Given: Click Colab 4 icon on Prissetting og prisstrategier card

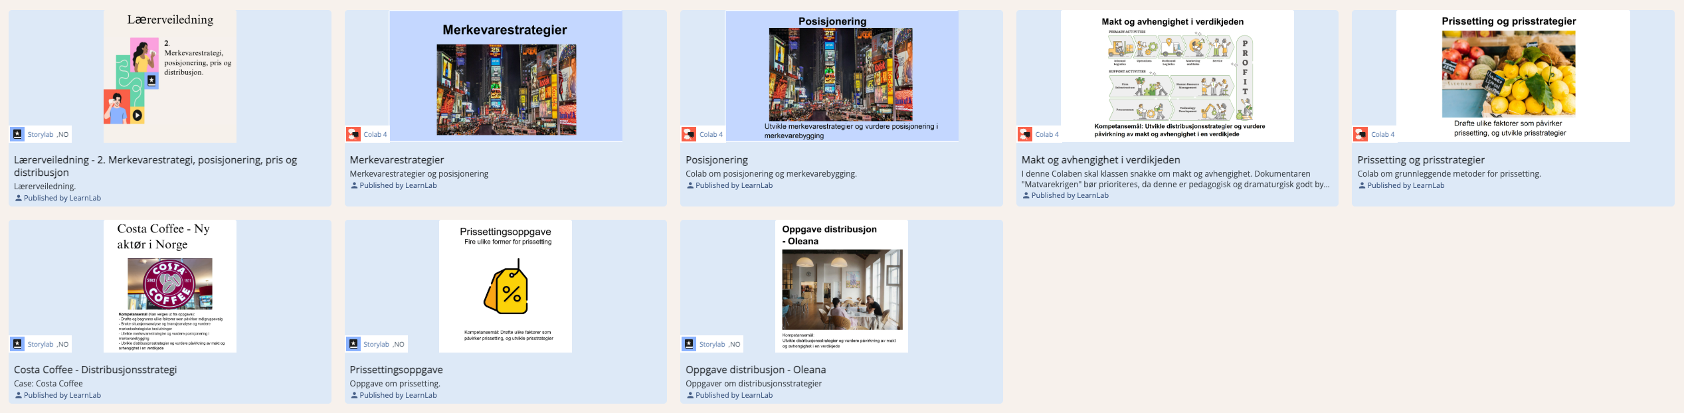Looking at the screenshot, I should pos(1361,134).
